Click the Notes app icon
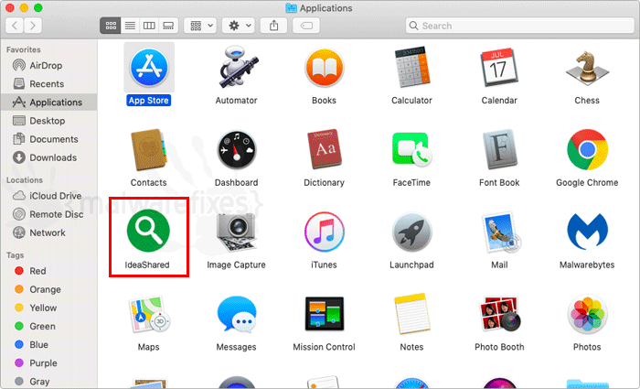Viewport: 640px width, 389px height. tap(411, 313)
